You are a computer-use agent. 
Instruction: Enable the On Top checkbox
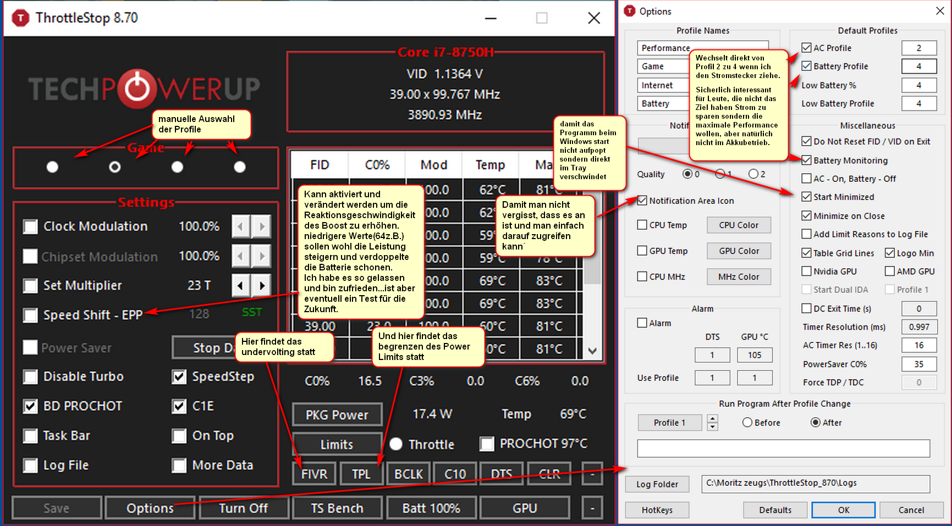pyautogui.click(x=179, y=436)
